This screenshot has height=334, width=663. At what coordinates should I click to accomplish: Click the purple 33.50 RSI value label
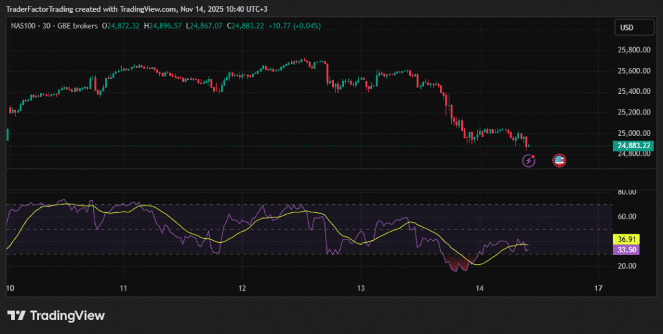[x=626, y=250]
